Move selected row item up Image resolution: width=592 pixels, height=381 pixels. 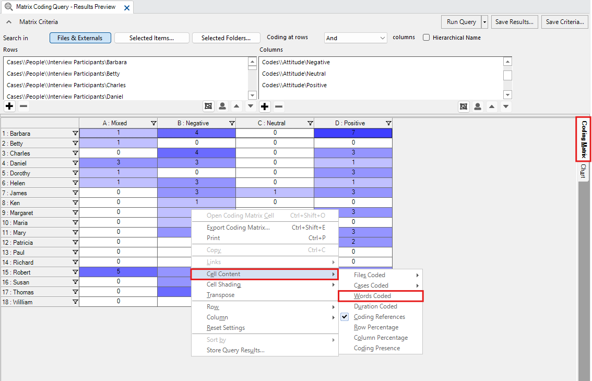pos(236,106)
